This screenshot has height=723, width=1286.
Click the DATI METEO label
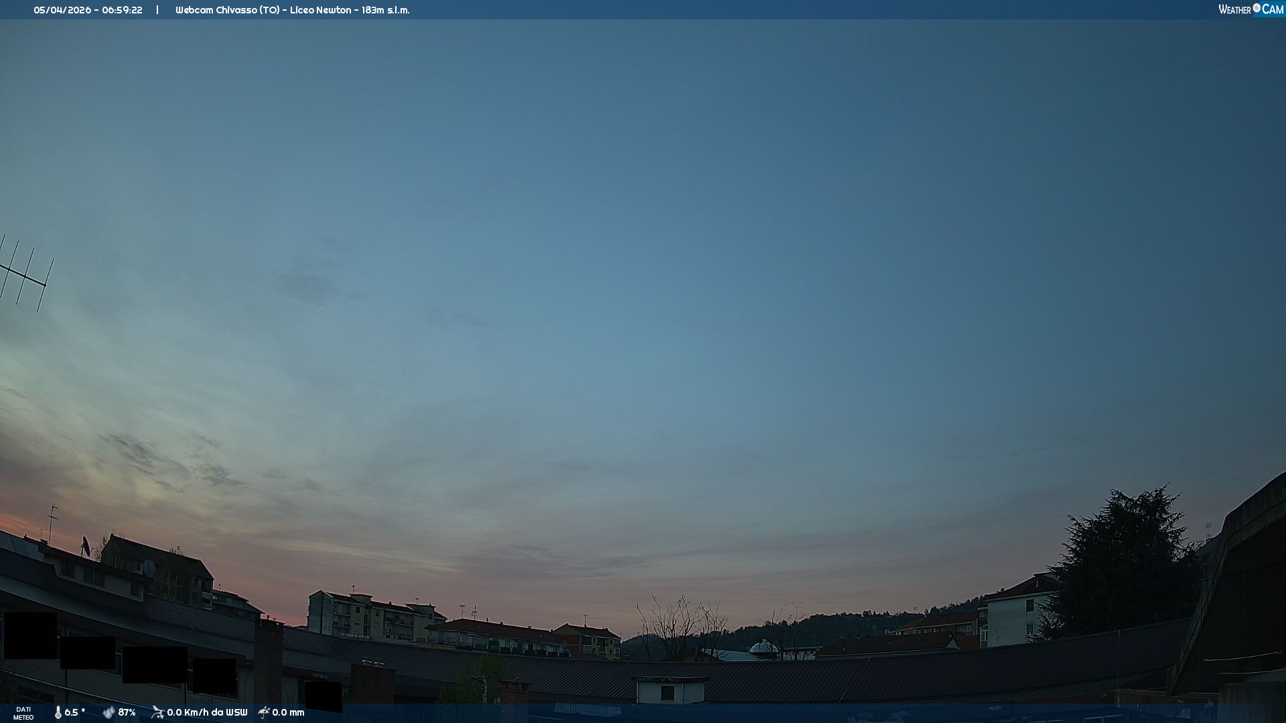[x=23, y=713]
